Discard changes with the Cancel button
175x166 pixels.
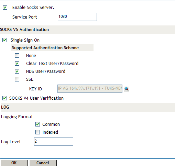(x=43, y=163)
